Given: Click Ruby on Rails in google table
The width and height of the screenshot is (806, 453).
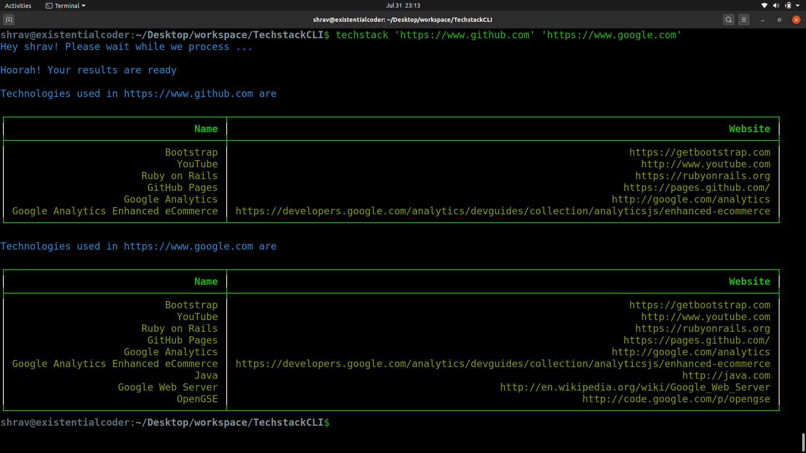Looking at the screenshot, I should click(180, 329).
